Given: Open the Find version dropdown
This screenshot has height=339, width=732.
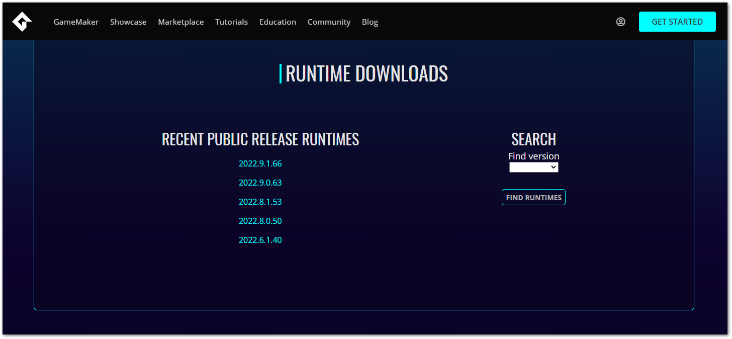Looking at the screenshot, I should (x=533, y=167).
